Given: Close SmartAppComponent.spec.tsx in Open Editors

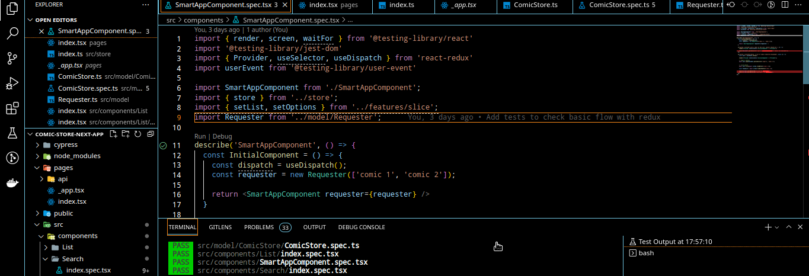Looking at the screenshot, I should pos(41,31).
